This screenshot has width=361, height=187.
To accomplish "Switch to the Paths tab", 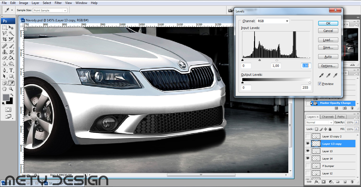I will click(x=341, y=117).
